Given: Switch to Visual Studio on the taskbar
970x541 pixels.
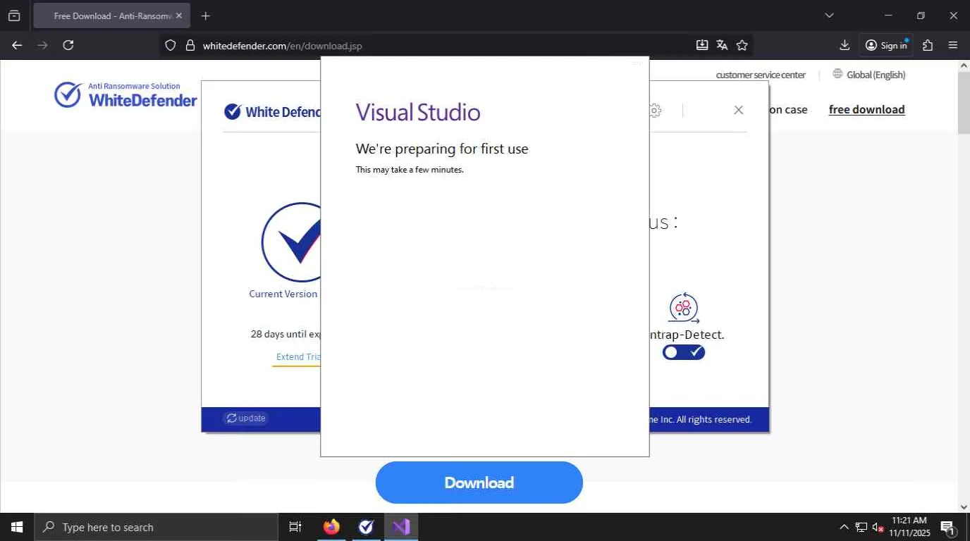Looking at the screenshot, I should pyautogui.click(x=401, y=527).
